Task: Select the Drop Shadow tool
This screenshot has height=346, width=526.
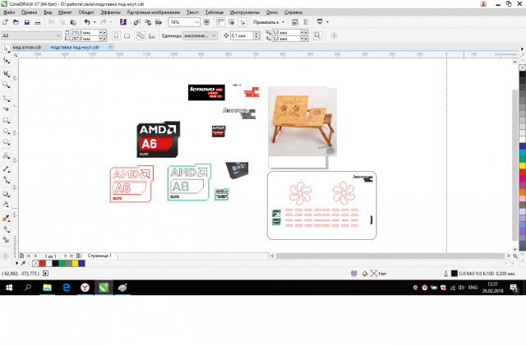Action: coord(6,194)
